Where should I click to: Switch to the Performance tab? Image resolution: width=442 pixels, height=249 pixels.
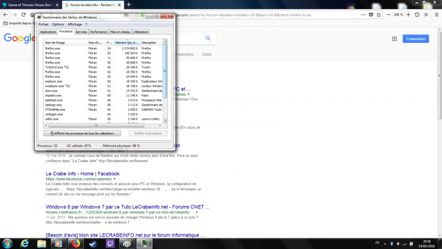tap(98, 32)
